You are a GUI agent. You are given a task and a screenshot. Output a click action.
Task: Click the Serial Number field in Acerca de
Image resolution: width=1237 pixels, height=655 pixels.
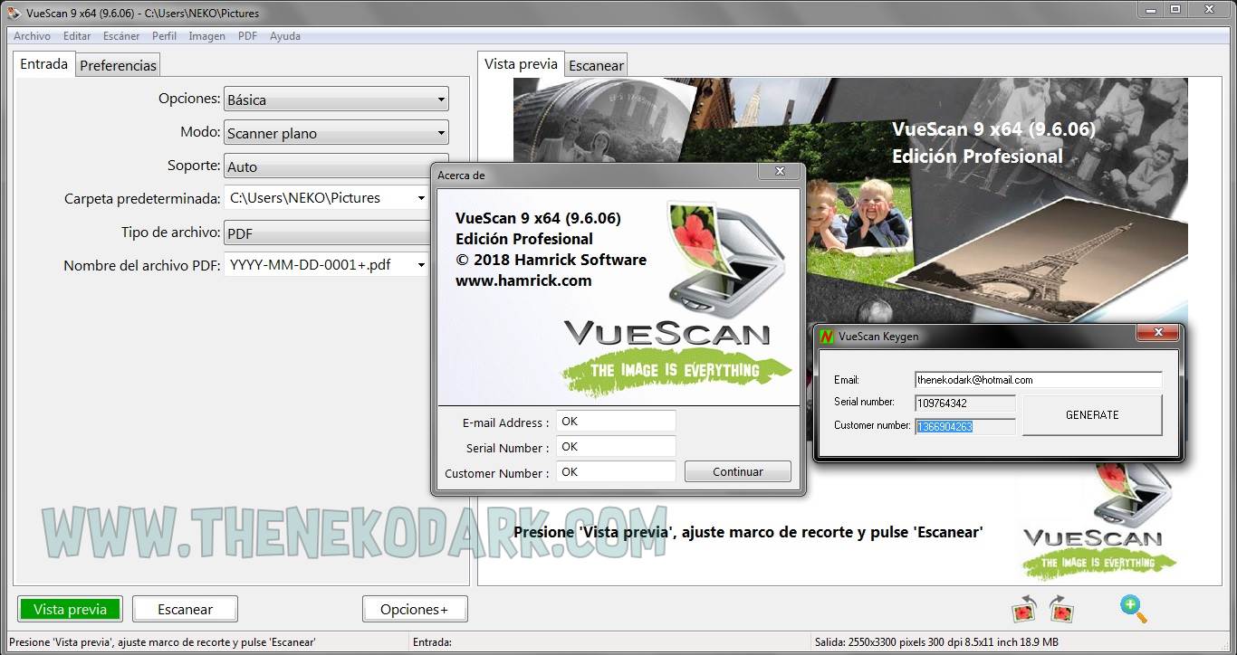click(616, 447)
